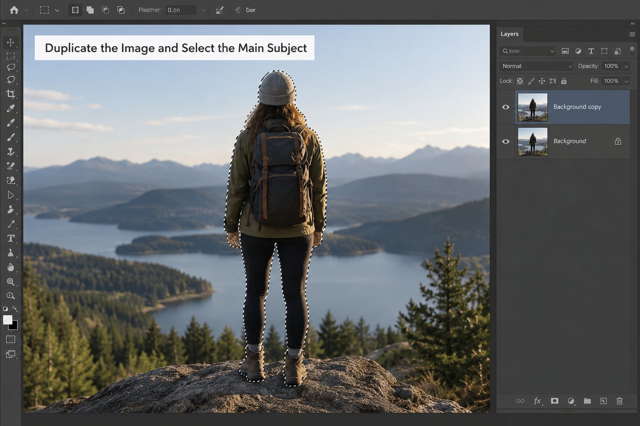Screen dimensions: 640x426
Task: Filter layers by smart objects icon
Action: click(617, 51)
